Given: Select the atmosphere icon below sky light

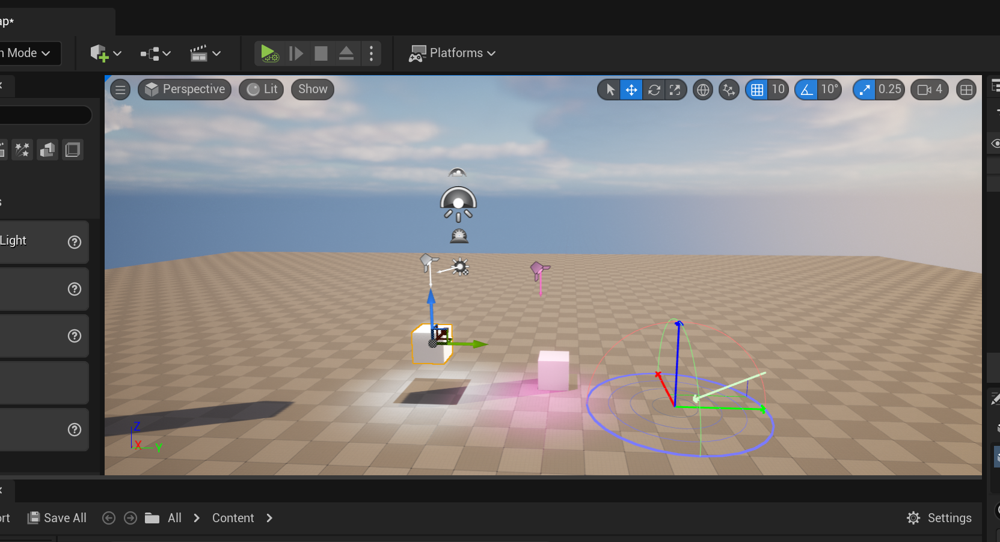Looking at the screenshot, I should pyautogui.click(x=459, y=236).
